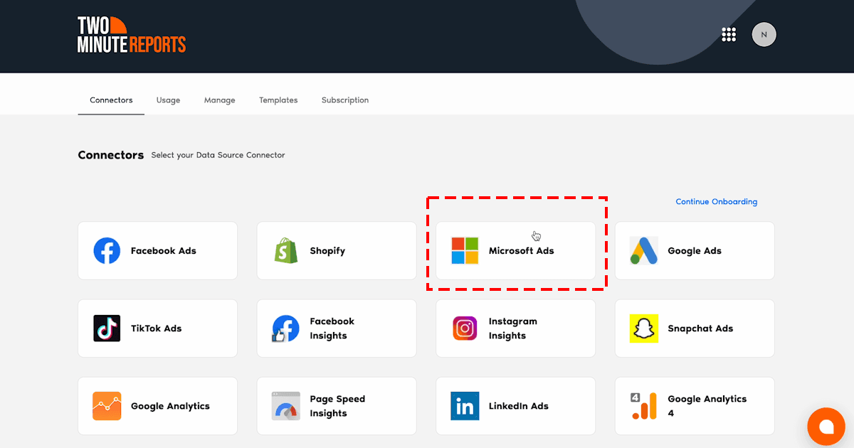Image resolution: width=854 pixels, height=448 pixels.
Task: Open the TikTok Ads icon
Action: click(107, 328)
